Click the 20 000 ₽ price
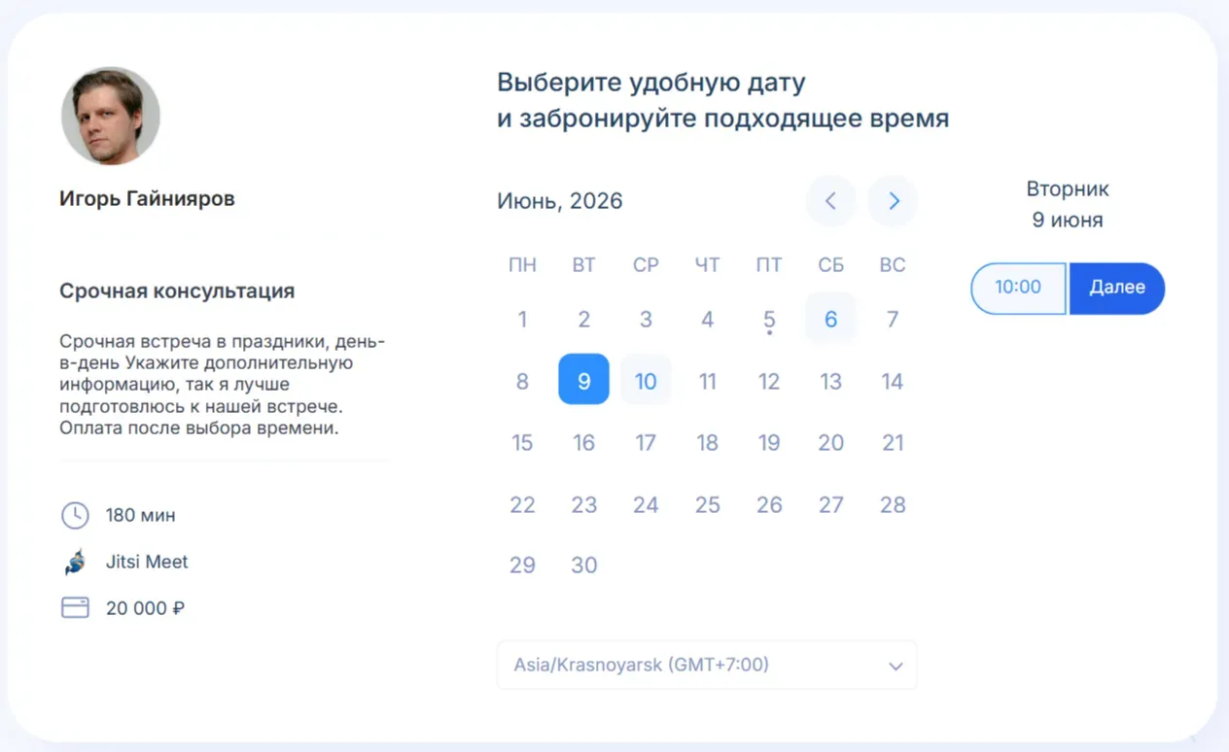Image resolution: width=1229 pixels, height=752 pixels. 146,609
